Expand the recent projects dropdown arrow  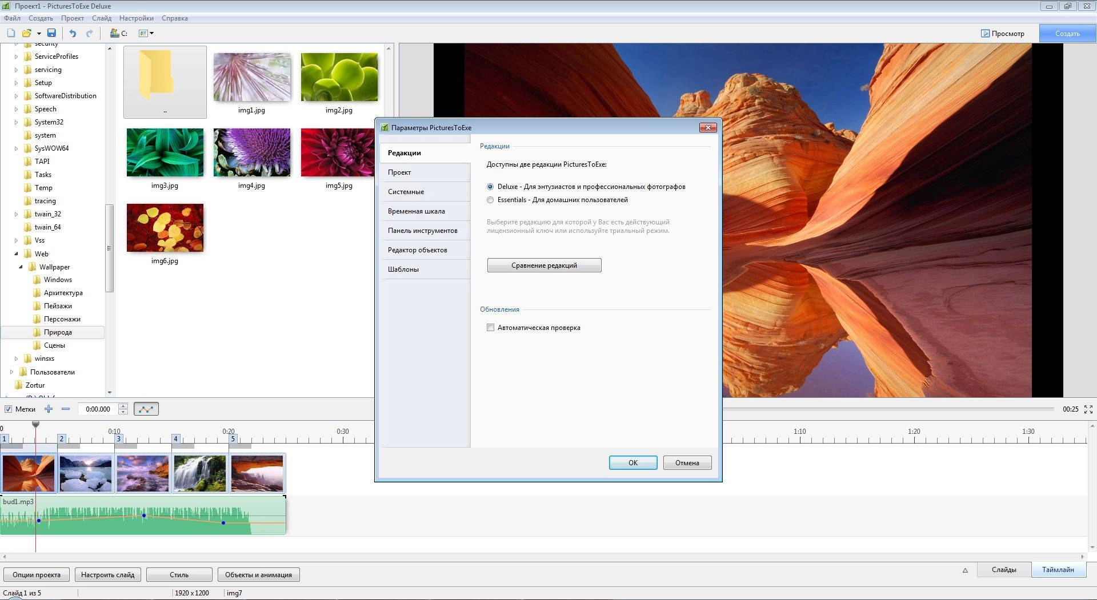pos(39,33)
